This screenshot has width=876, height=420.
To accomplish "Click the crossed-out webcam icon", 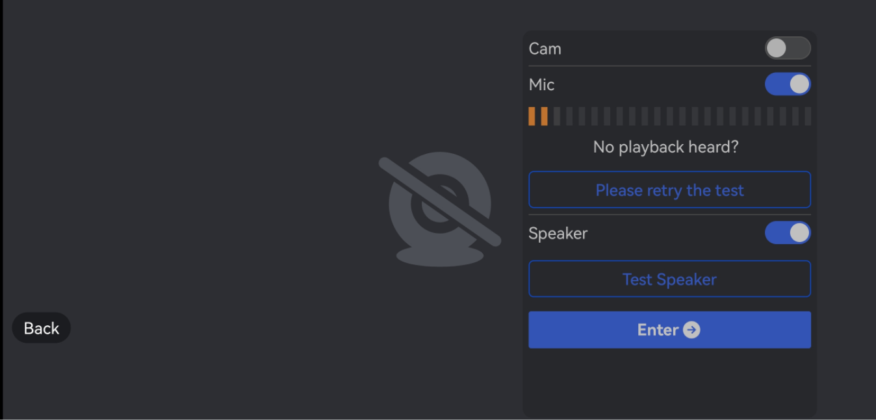I will (440, 208).
